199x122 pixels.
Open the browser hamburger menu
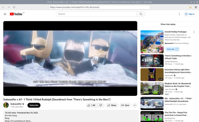click(196, 7)
